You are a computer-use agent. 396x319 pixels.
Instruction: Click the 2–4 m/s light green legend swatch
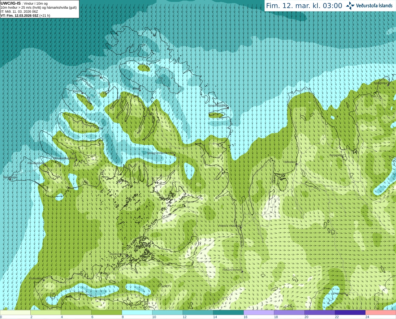[45, 312]
